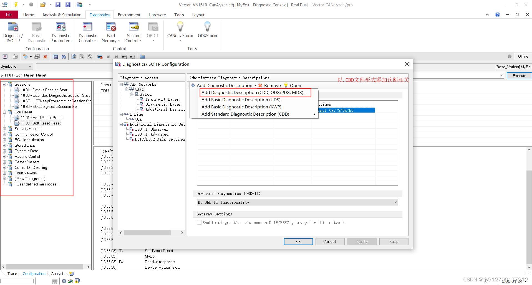Launch CANdelaStudio from the Tools group

pos(180,31)
